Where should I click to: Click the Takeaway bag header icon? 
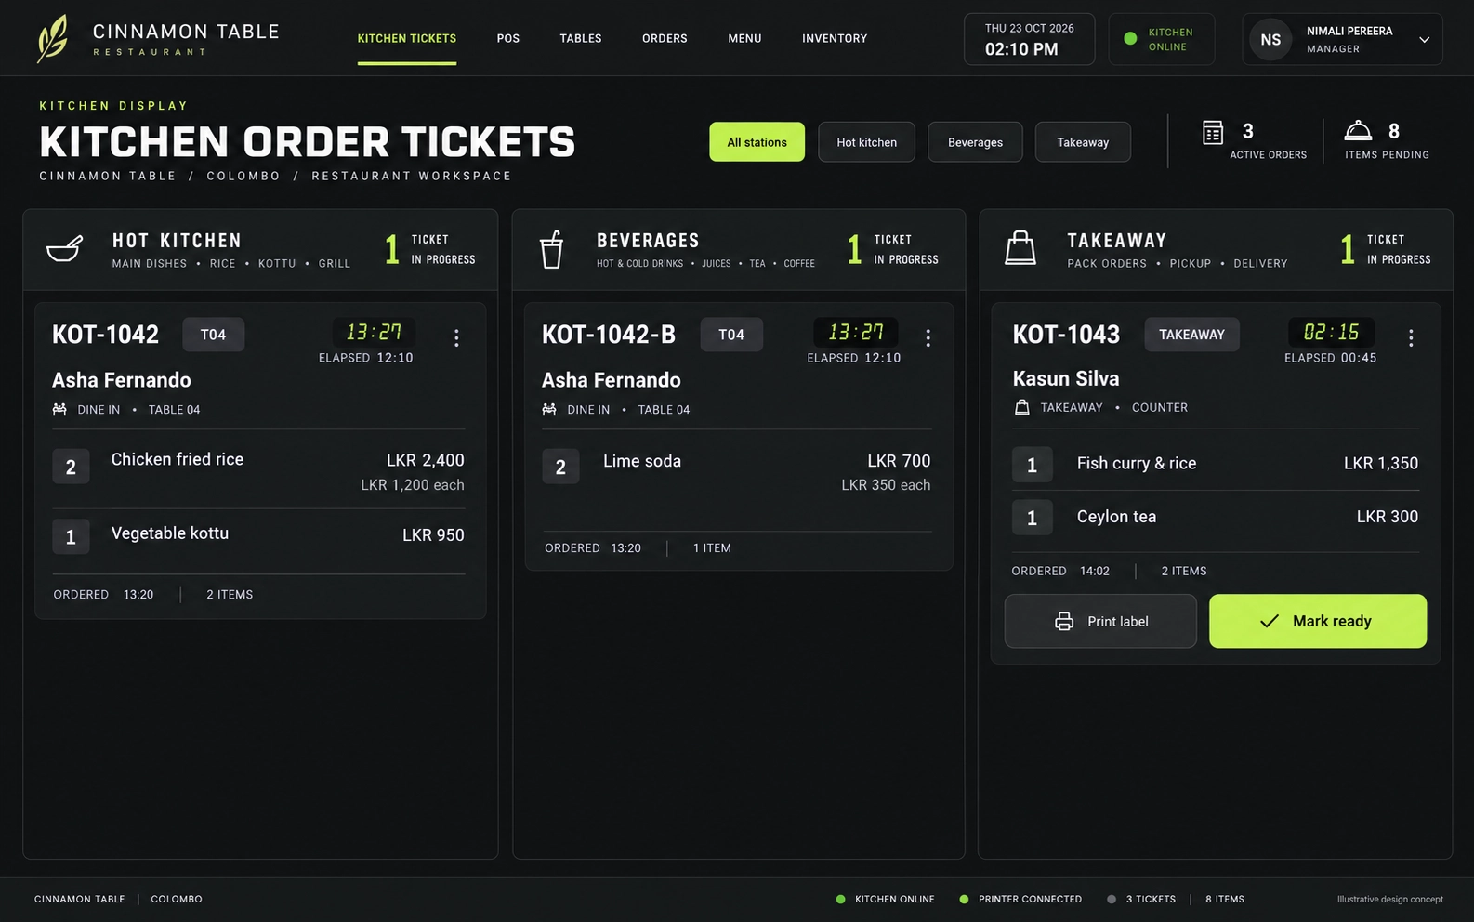point(1020,248)
